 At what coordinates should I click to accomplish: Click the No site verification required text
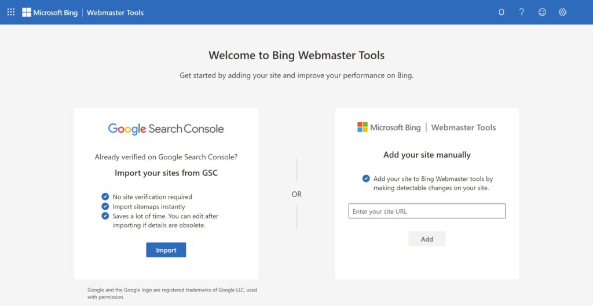click(152, 197)
